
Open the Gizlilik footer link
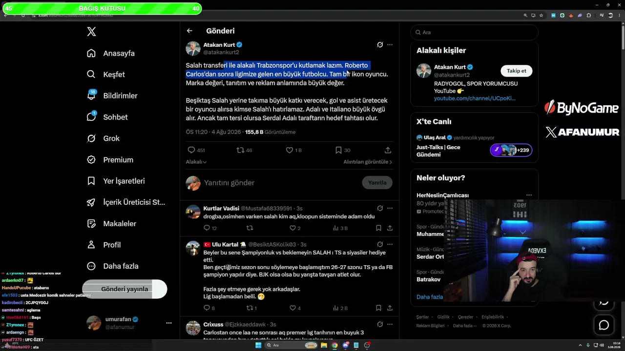443,317
